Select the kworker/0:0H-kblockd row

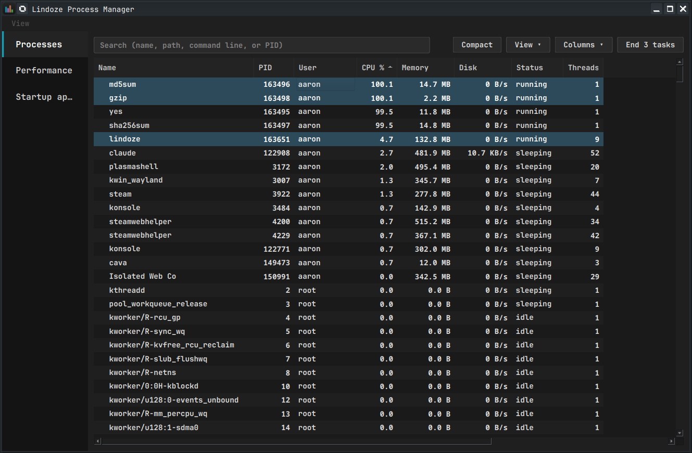pyautogui.click(x=348, y=386)
